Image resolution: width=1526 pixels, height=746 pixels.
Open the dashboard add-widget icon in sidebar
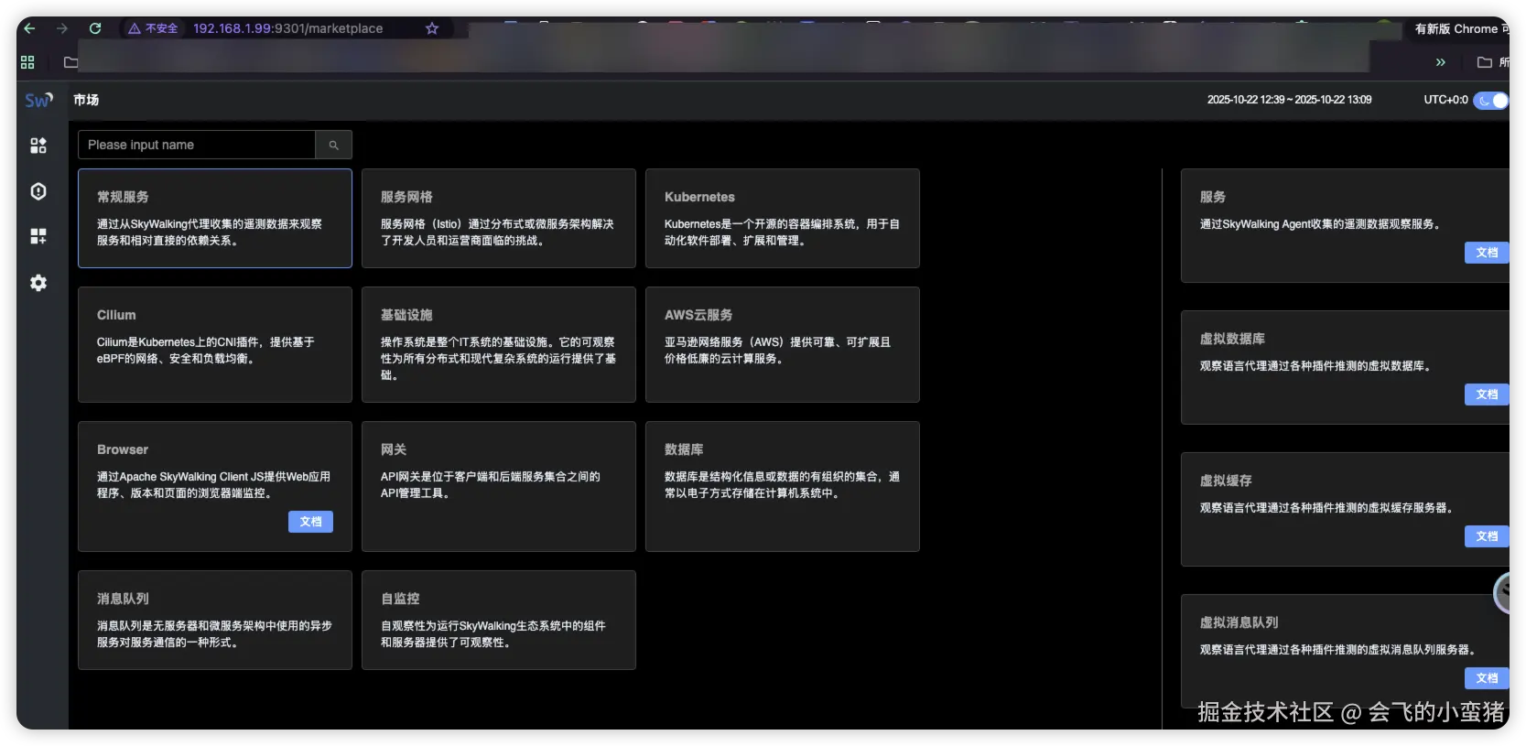[38, 236]
